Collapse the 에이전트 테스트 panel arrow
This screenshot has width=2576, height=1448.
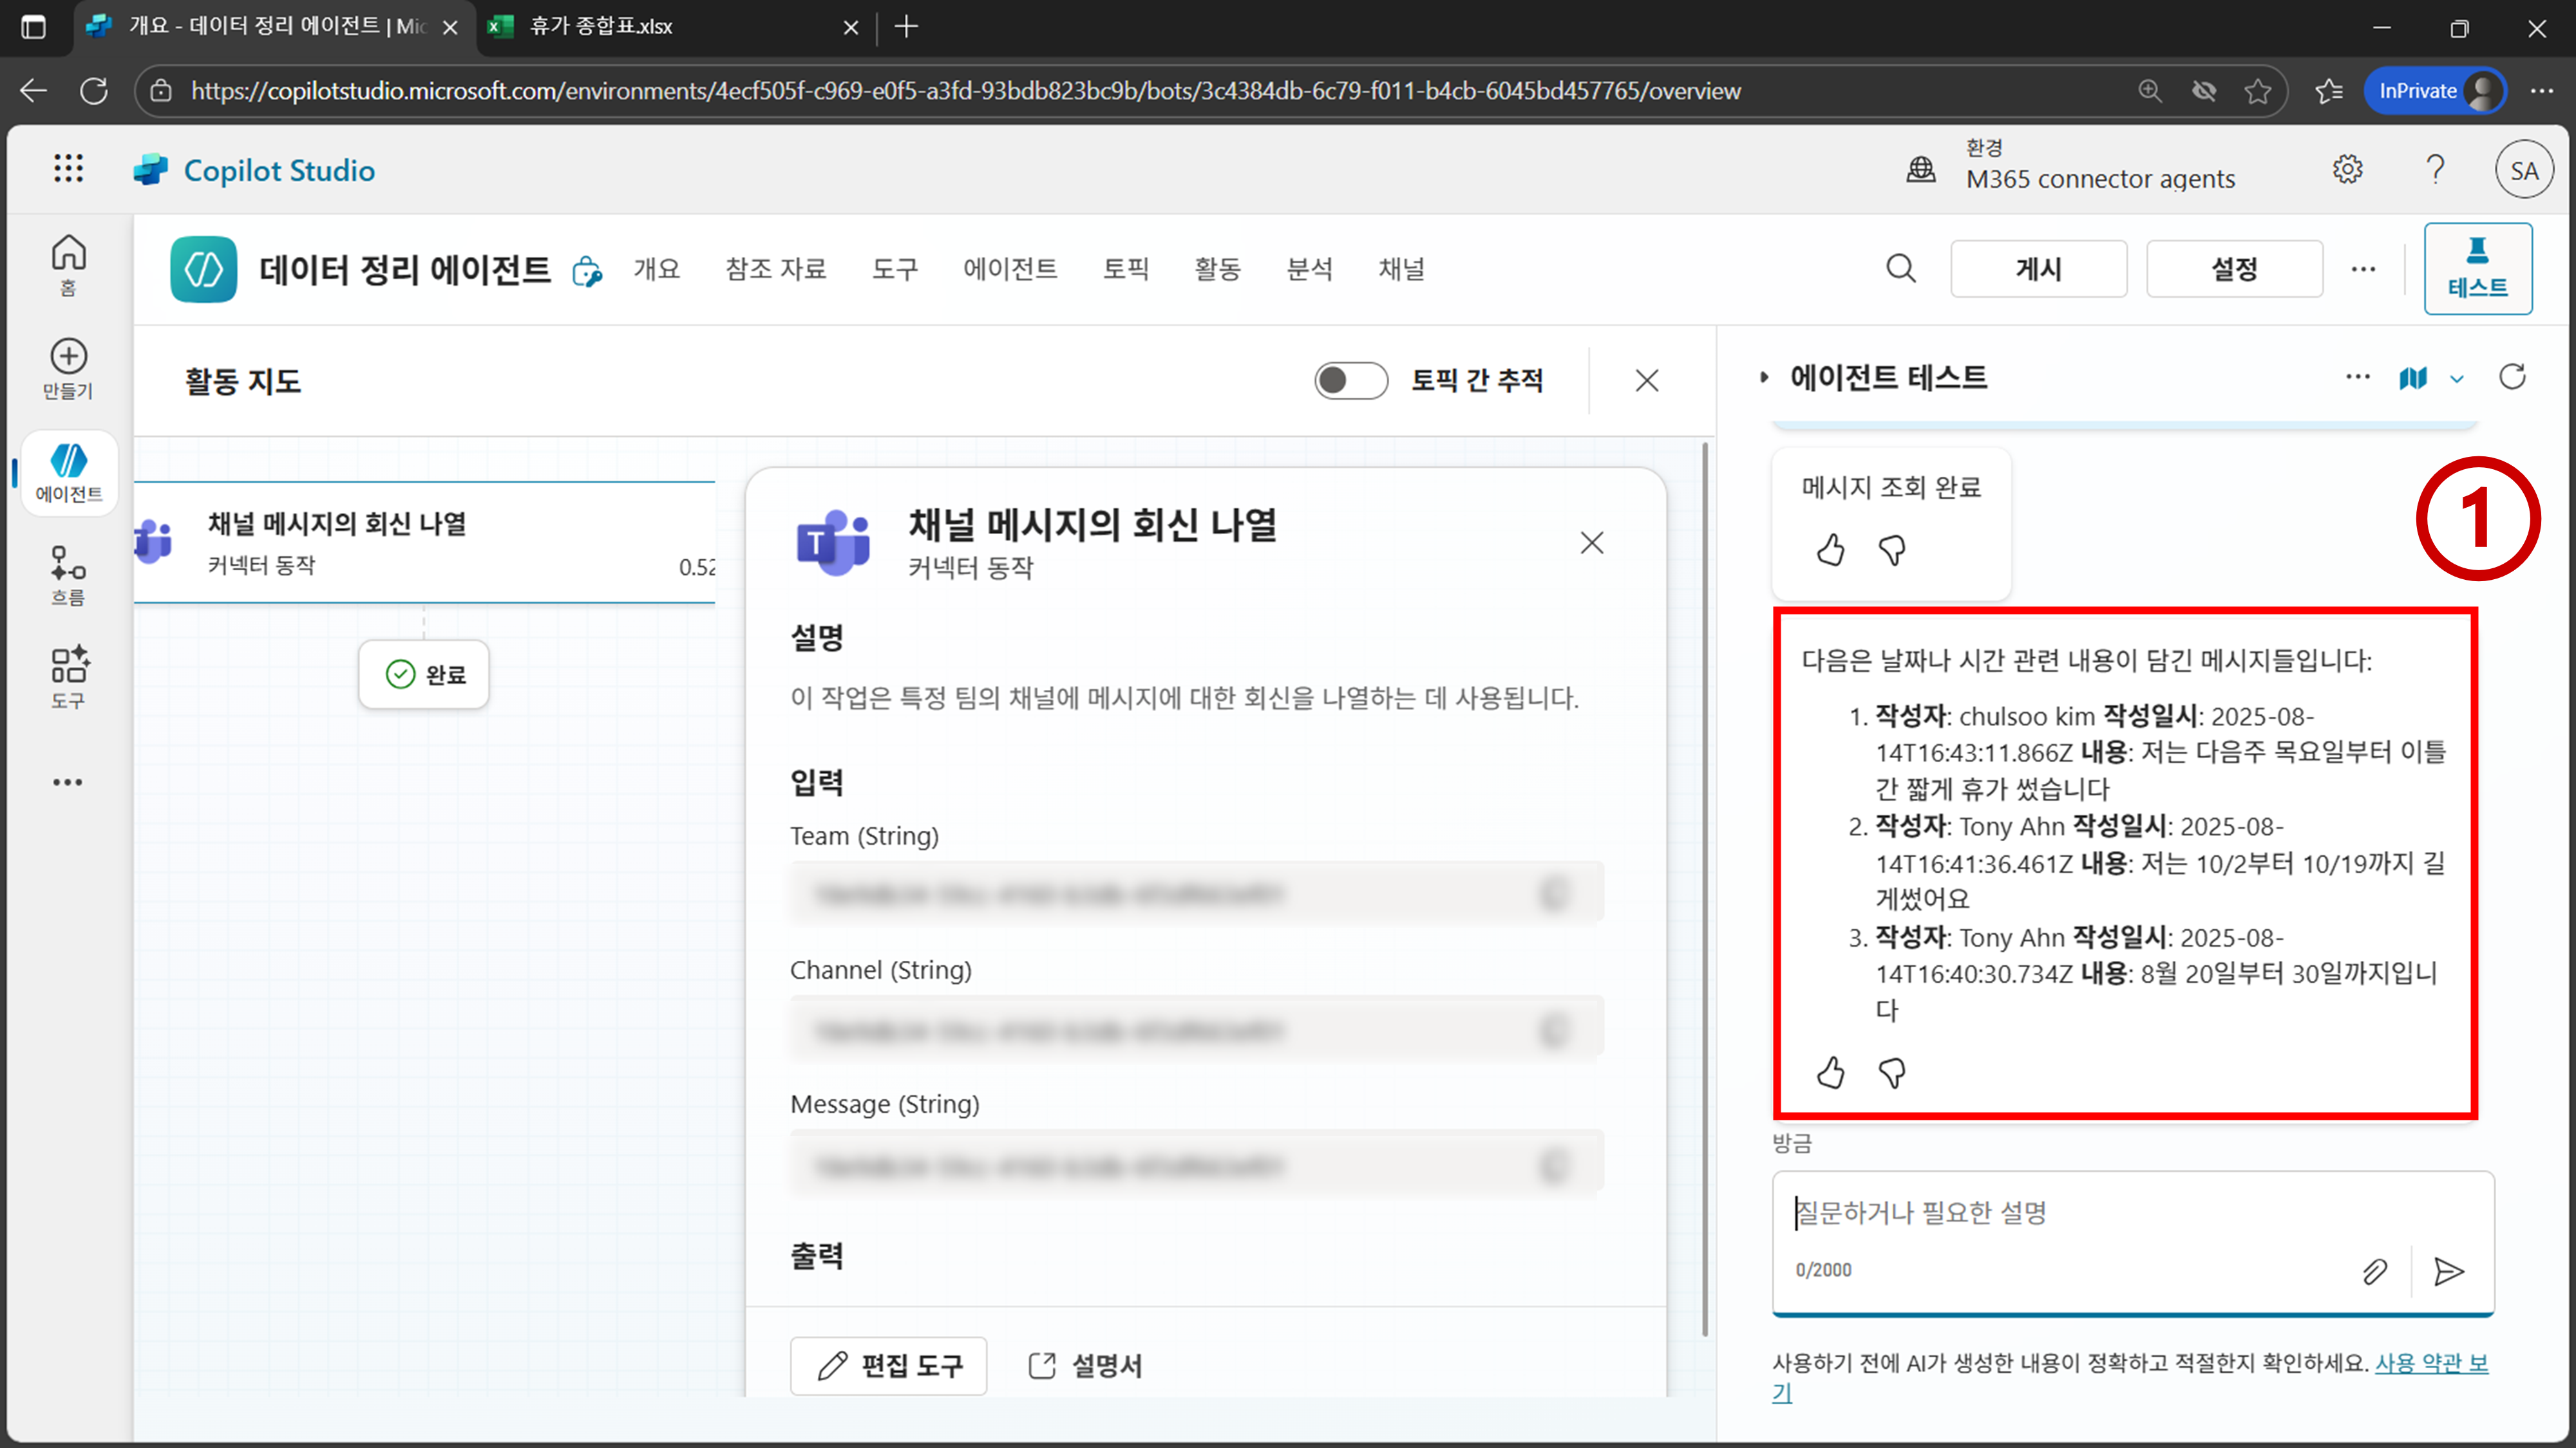click(1764, 378)
